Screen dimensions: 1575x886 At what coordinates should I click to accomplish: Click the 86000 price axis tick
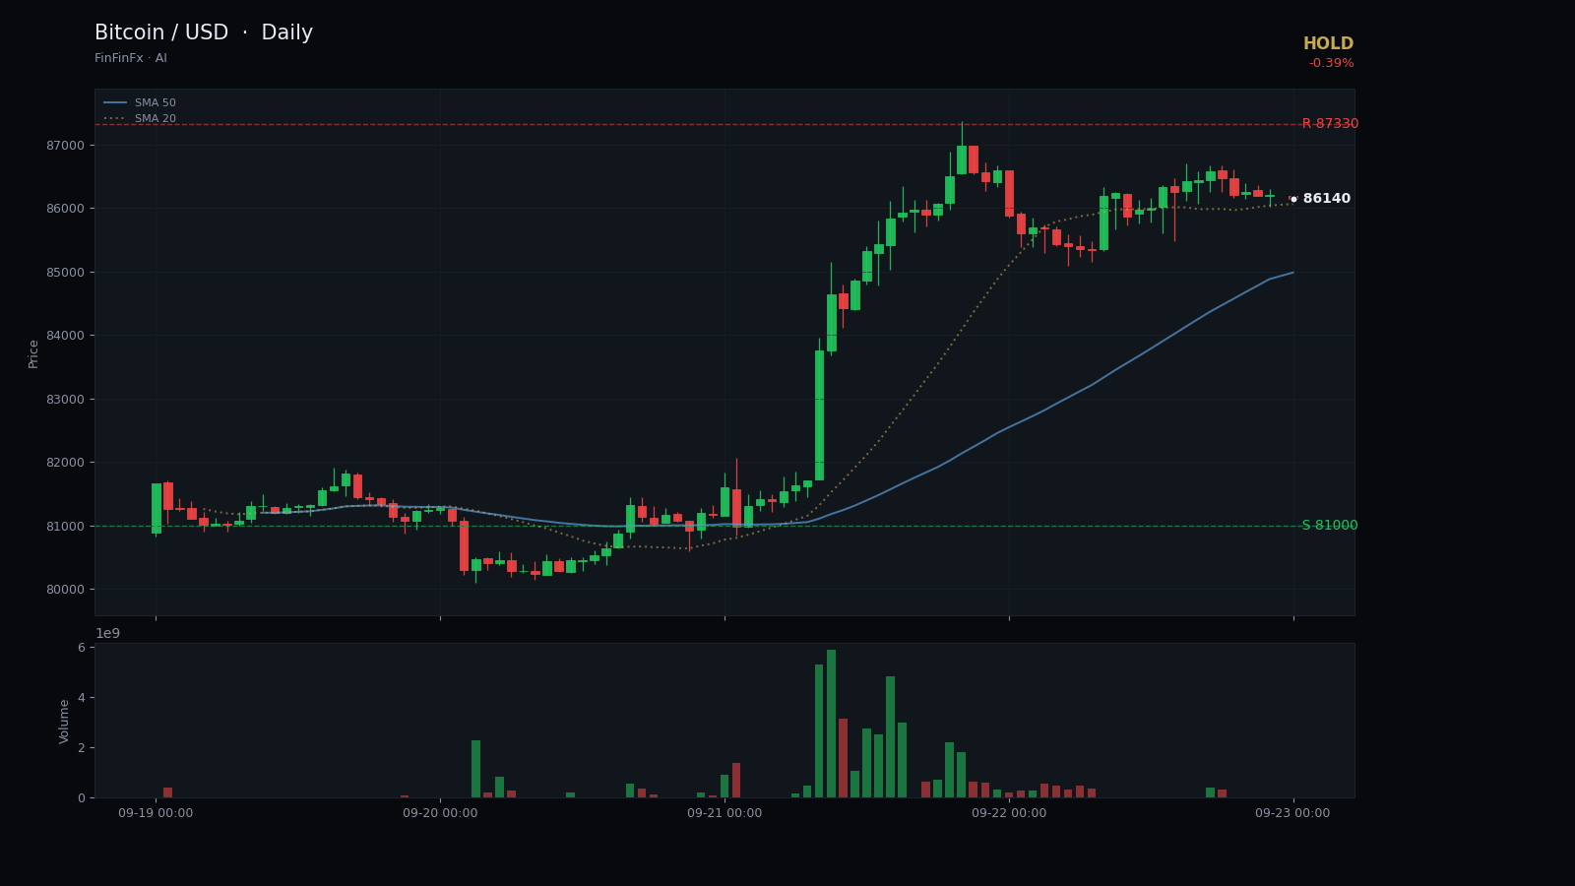tap(66, 209)
